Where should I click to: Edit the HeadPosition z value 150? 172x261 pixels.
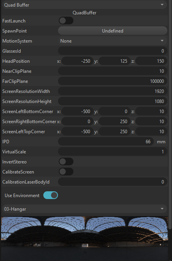(151, 61)
